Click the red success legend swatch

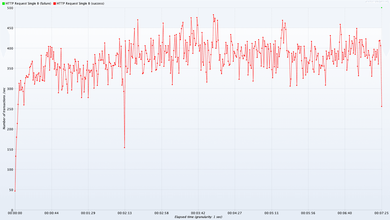click(x=55, y=4)
